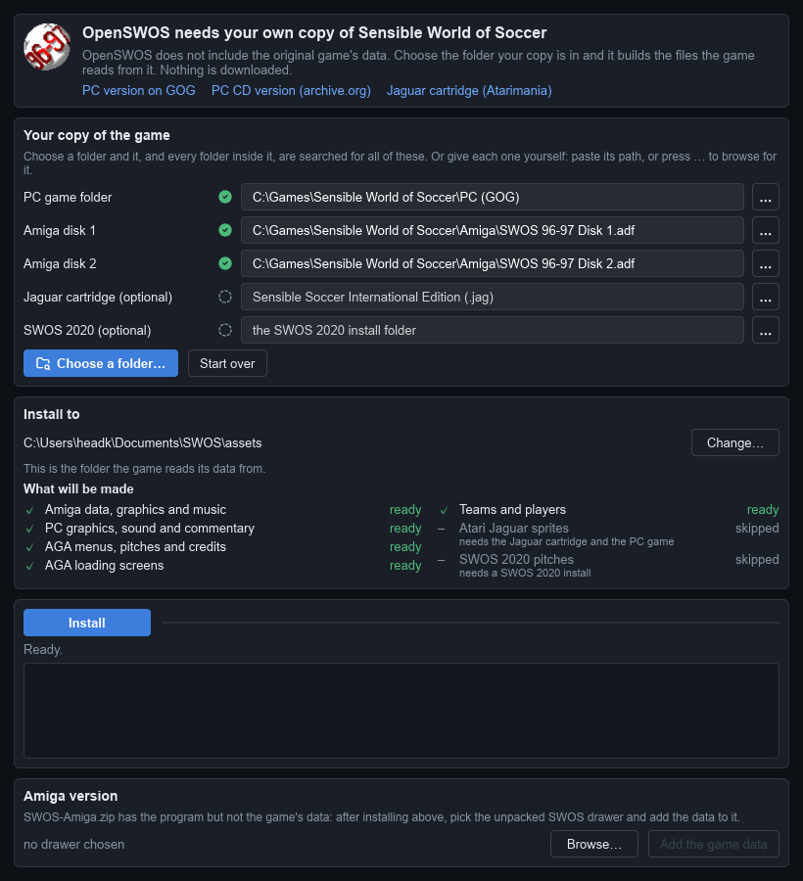The height and width of the screenshot is (881, 803).
Task: Click green check status beside Amiga disk 2
Action: point(225,263)
